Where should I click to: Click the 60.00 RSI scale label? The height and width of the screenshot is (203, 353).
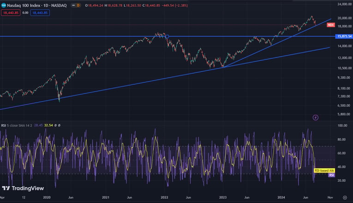pyautogui.click(x=341, y=153)
